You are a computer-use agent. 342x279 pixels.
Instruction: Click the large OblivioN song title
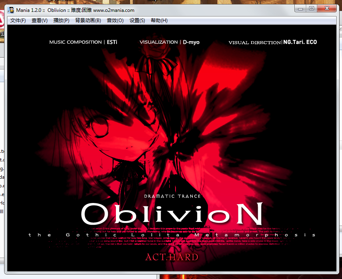click(x=171, y=214)
